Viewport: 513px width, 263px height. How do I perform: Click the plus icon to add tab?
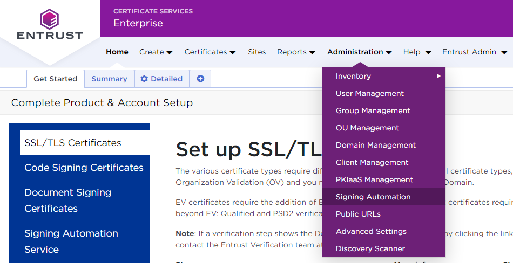200,79
